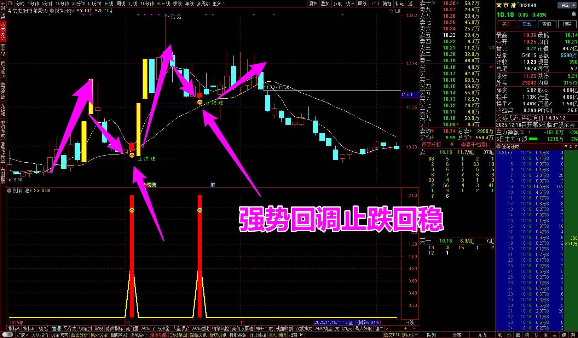Select the 百万资金 indicator tab
The width and height of the screenshot is (578, 338).
[x=161, y=328]
